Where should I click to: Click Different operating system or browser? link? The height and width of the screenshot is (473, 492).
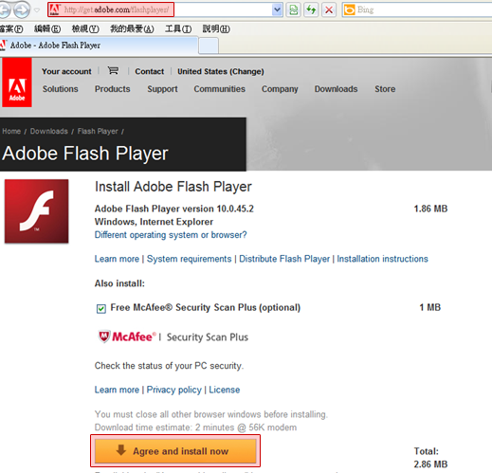click(171, 235)
